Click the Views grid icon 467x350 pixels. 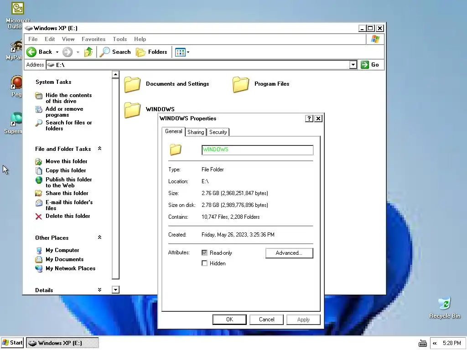tap(180, 52)
